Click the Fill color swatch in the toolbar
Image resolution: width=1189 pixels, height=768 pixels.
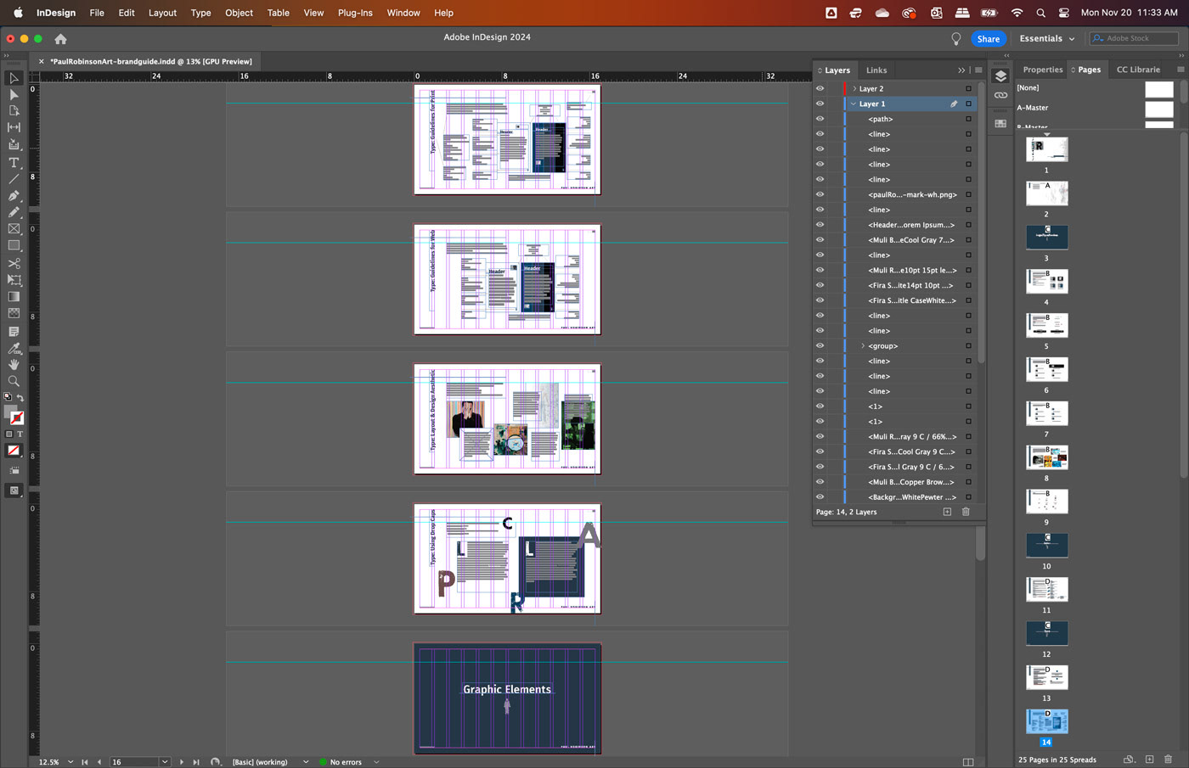pyautogui.click(x=10, y=412)
